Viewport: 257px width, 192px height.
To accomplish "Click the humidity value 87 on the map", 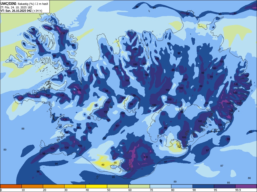I will [222, 166].
